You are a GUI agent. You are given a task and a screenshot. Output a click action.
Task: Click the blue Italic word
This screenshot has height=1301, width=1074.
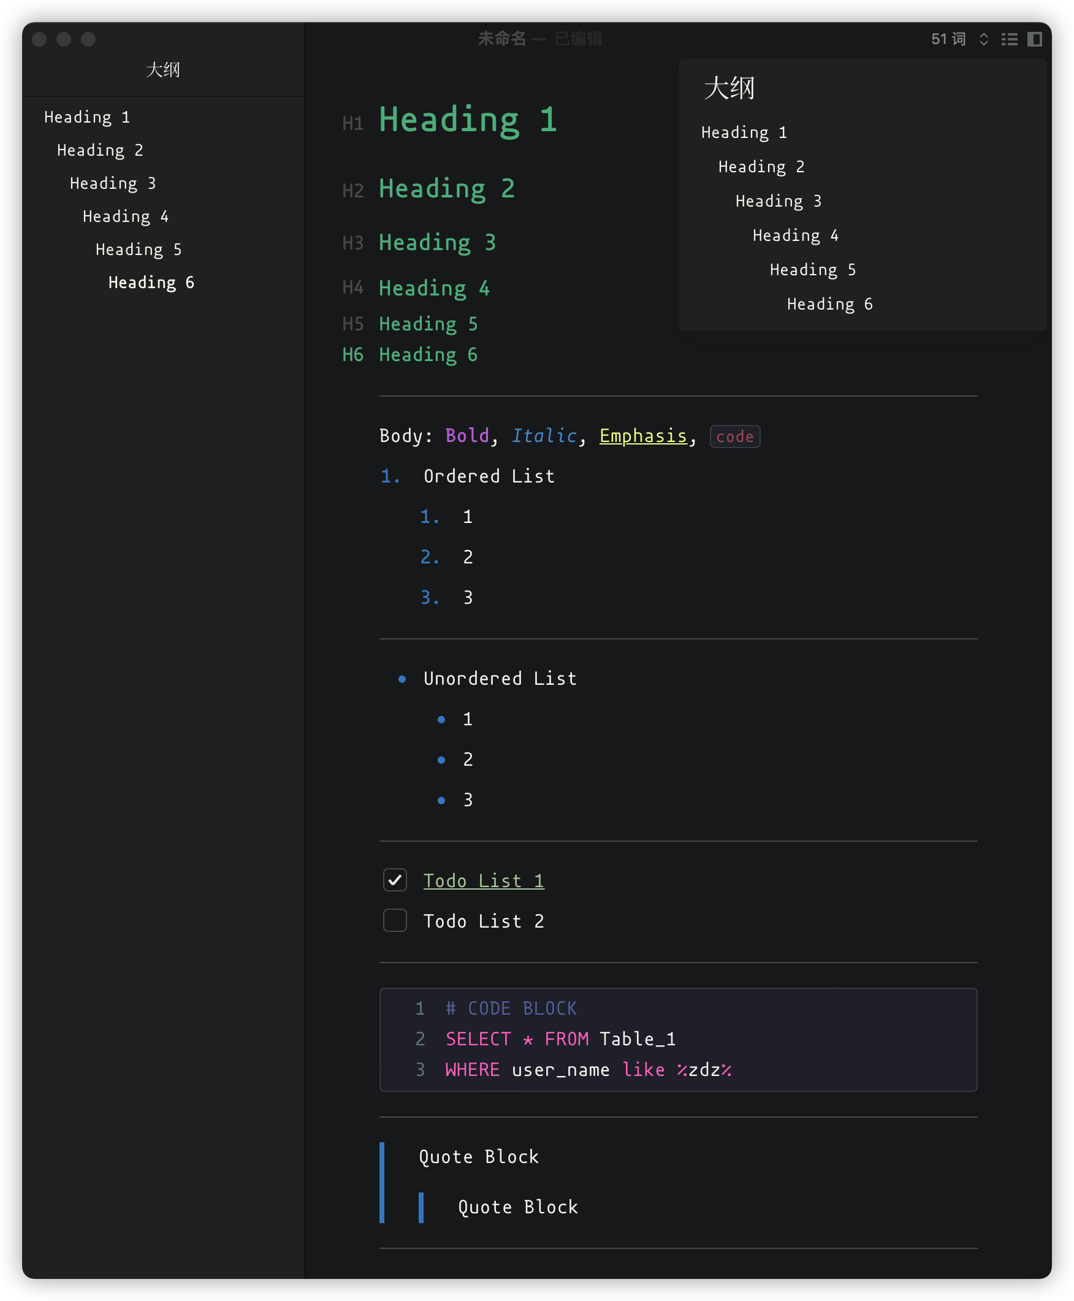[544, 435]
